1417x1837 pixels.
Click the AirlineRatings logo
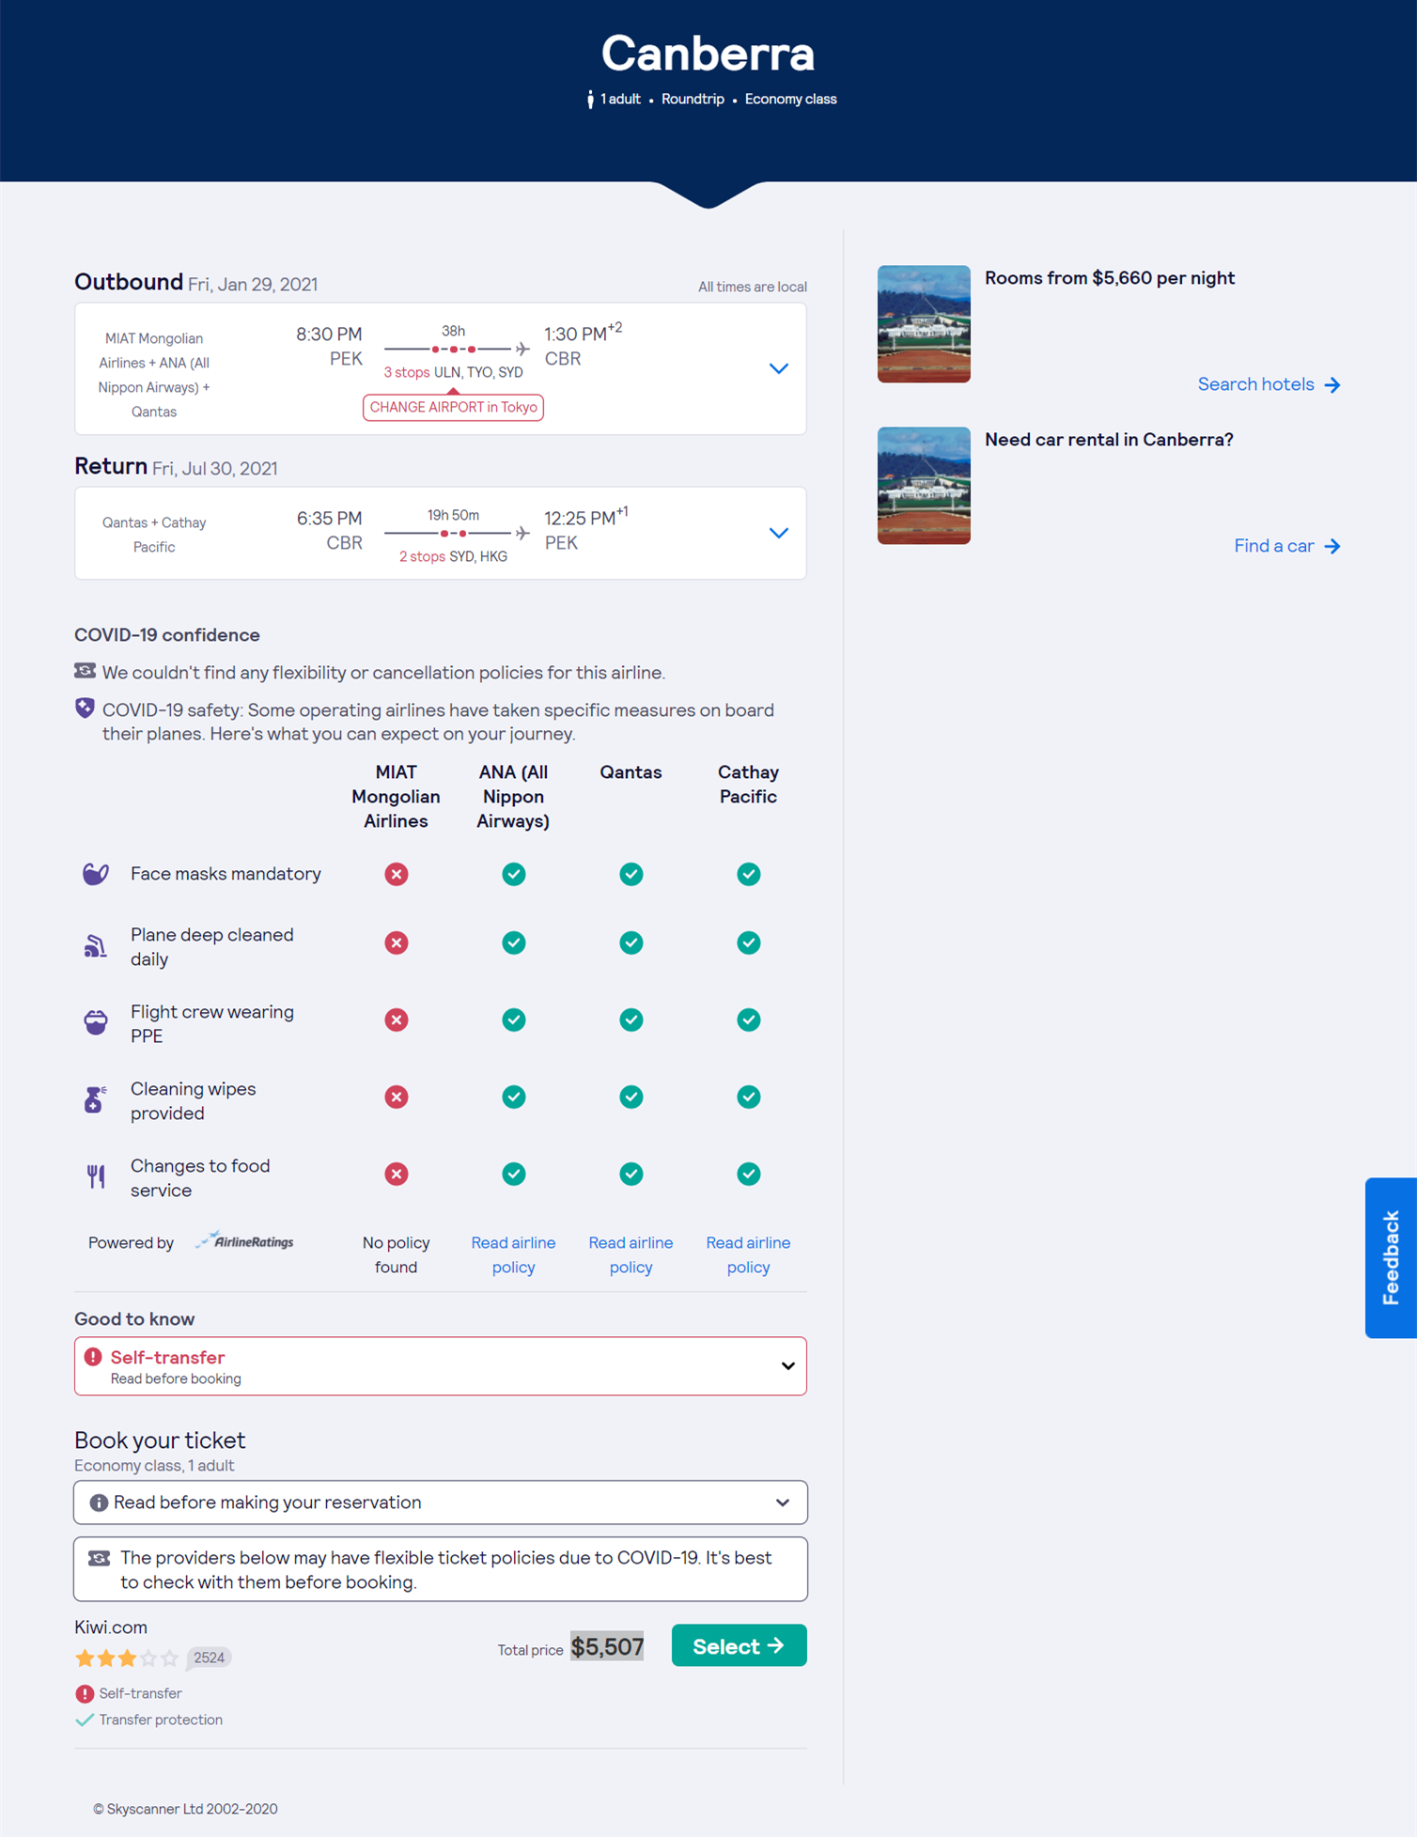(245, 1241)
